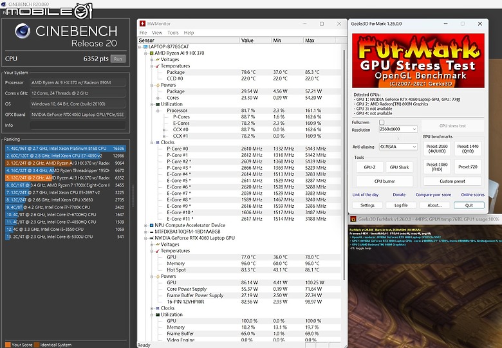Click the computer icon beside LAPTOP-B77EGCAT
502x348 pixels.
[x=145, y=47]
